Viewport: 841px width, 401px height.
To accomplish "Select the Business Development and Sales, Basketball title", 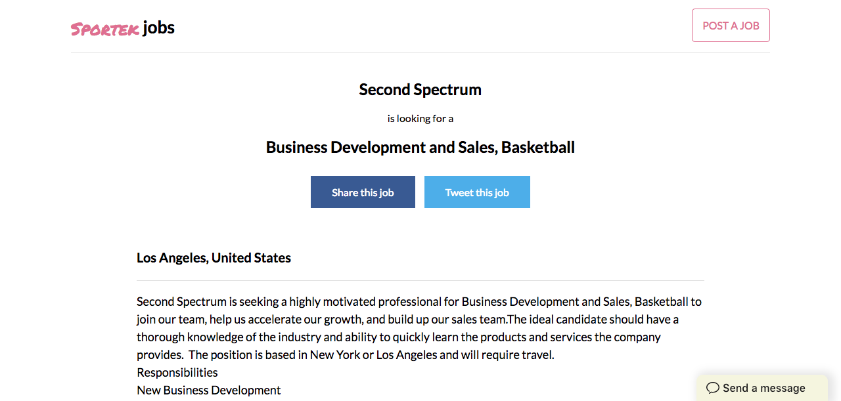I will 420,148.
